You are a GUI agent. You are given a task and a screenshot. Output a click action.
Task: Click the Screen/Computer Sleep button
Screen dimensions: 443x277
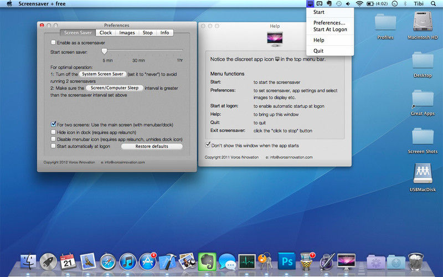coord(115,88)
